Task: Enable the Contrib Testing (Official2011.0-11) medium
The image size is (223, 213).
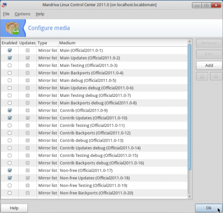Action: pyautogui.click(x=10, y=126)
